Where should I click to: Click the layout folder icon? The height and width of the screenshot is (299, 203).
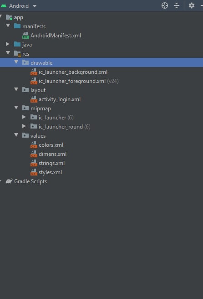tap(25, 90)
